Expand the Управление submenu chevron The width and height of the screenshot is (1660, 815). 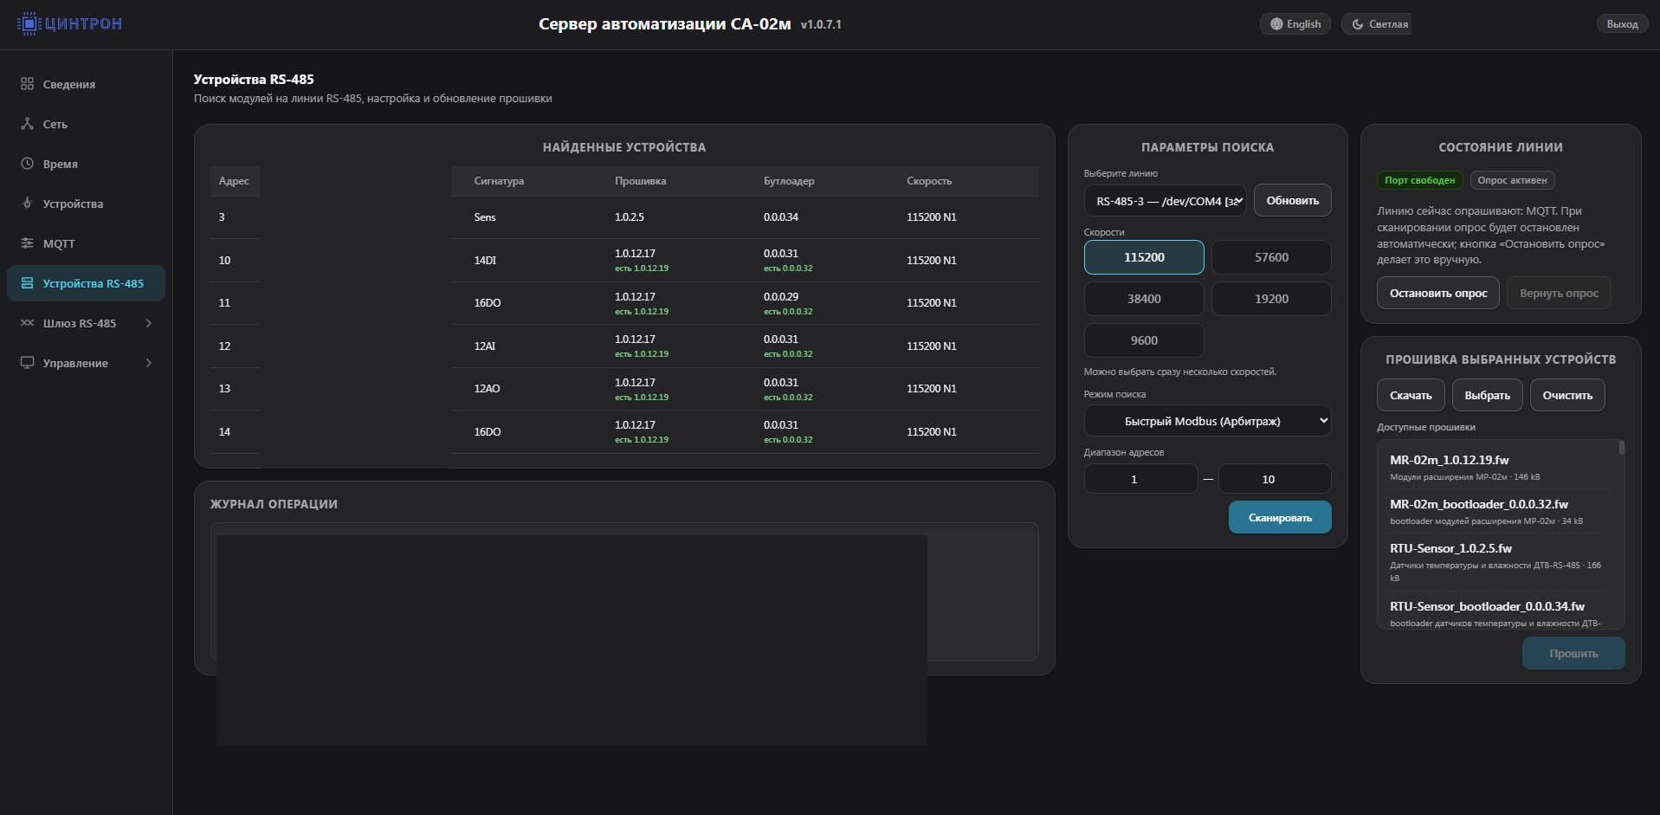pyautogui.click(x=149, y=363)
